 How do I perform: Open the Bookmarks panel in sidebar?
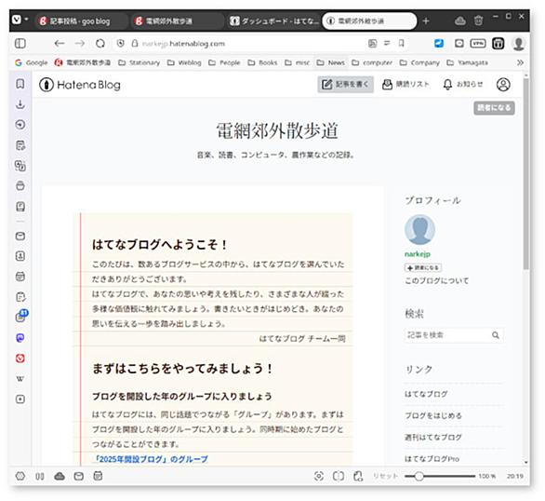click(20, 84)
